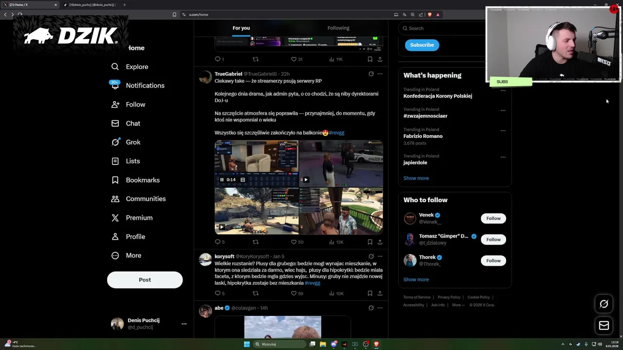Image resolution: width=623 pixels, height=350 pixels.
Task: Click the Subscribe button
Action: (x=422, y=45)
